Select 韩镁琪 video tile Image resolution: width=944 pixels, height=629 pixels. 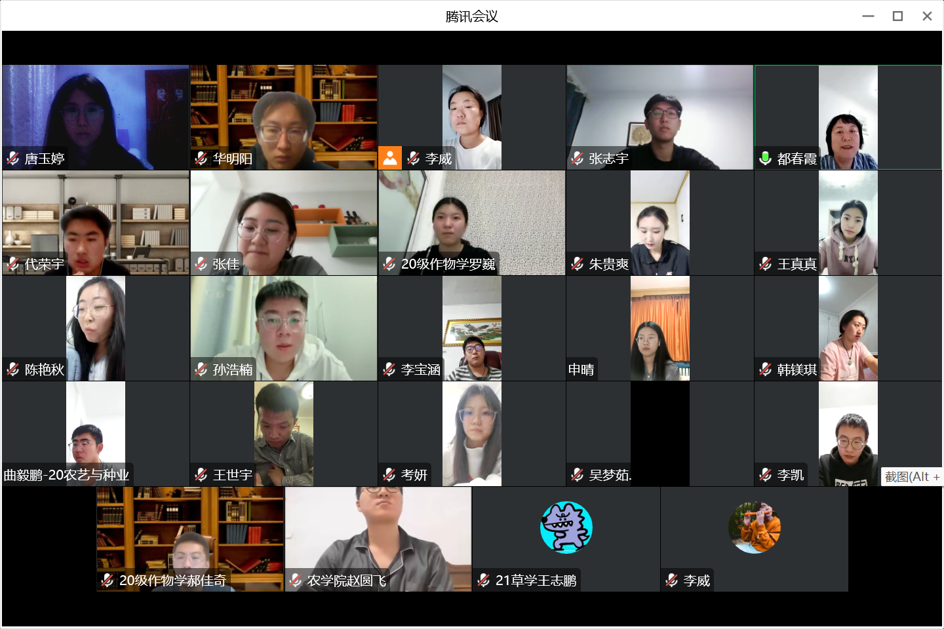pos(848,328)
